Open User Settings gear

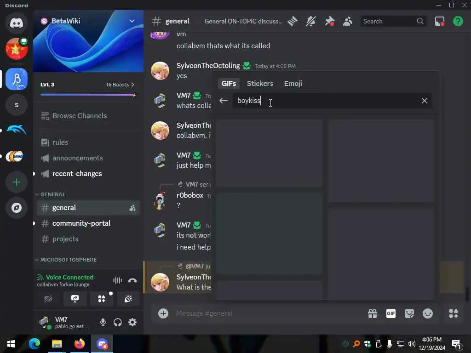pyautogui.click(x=132, y=322)
